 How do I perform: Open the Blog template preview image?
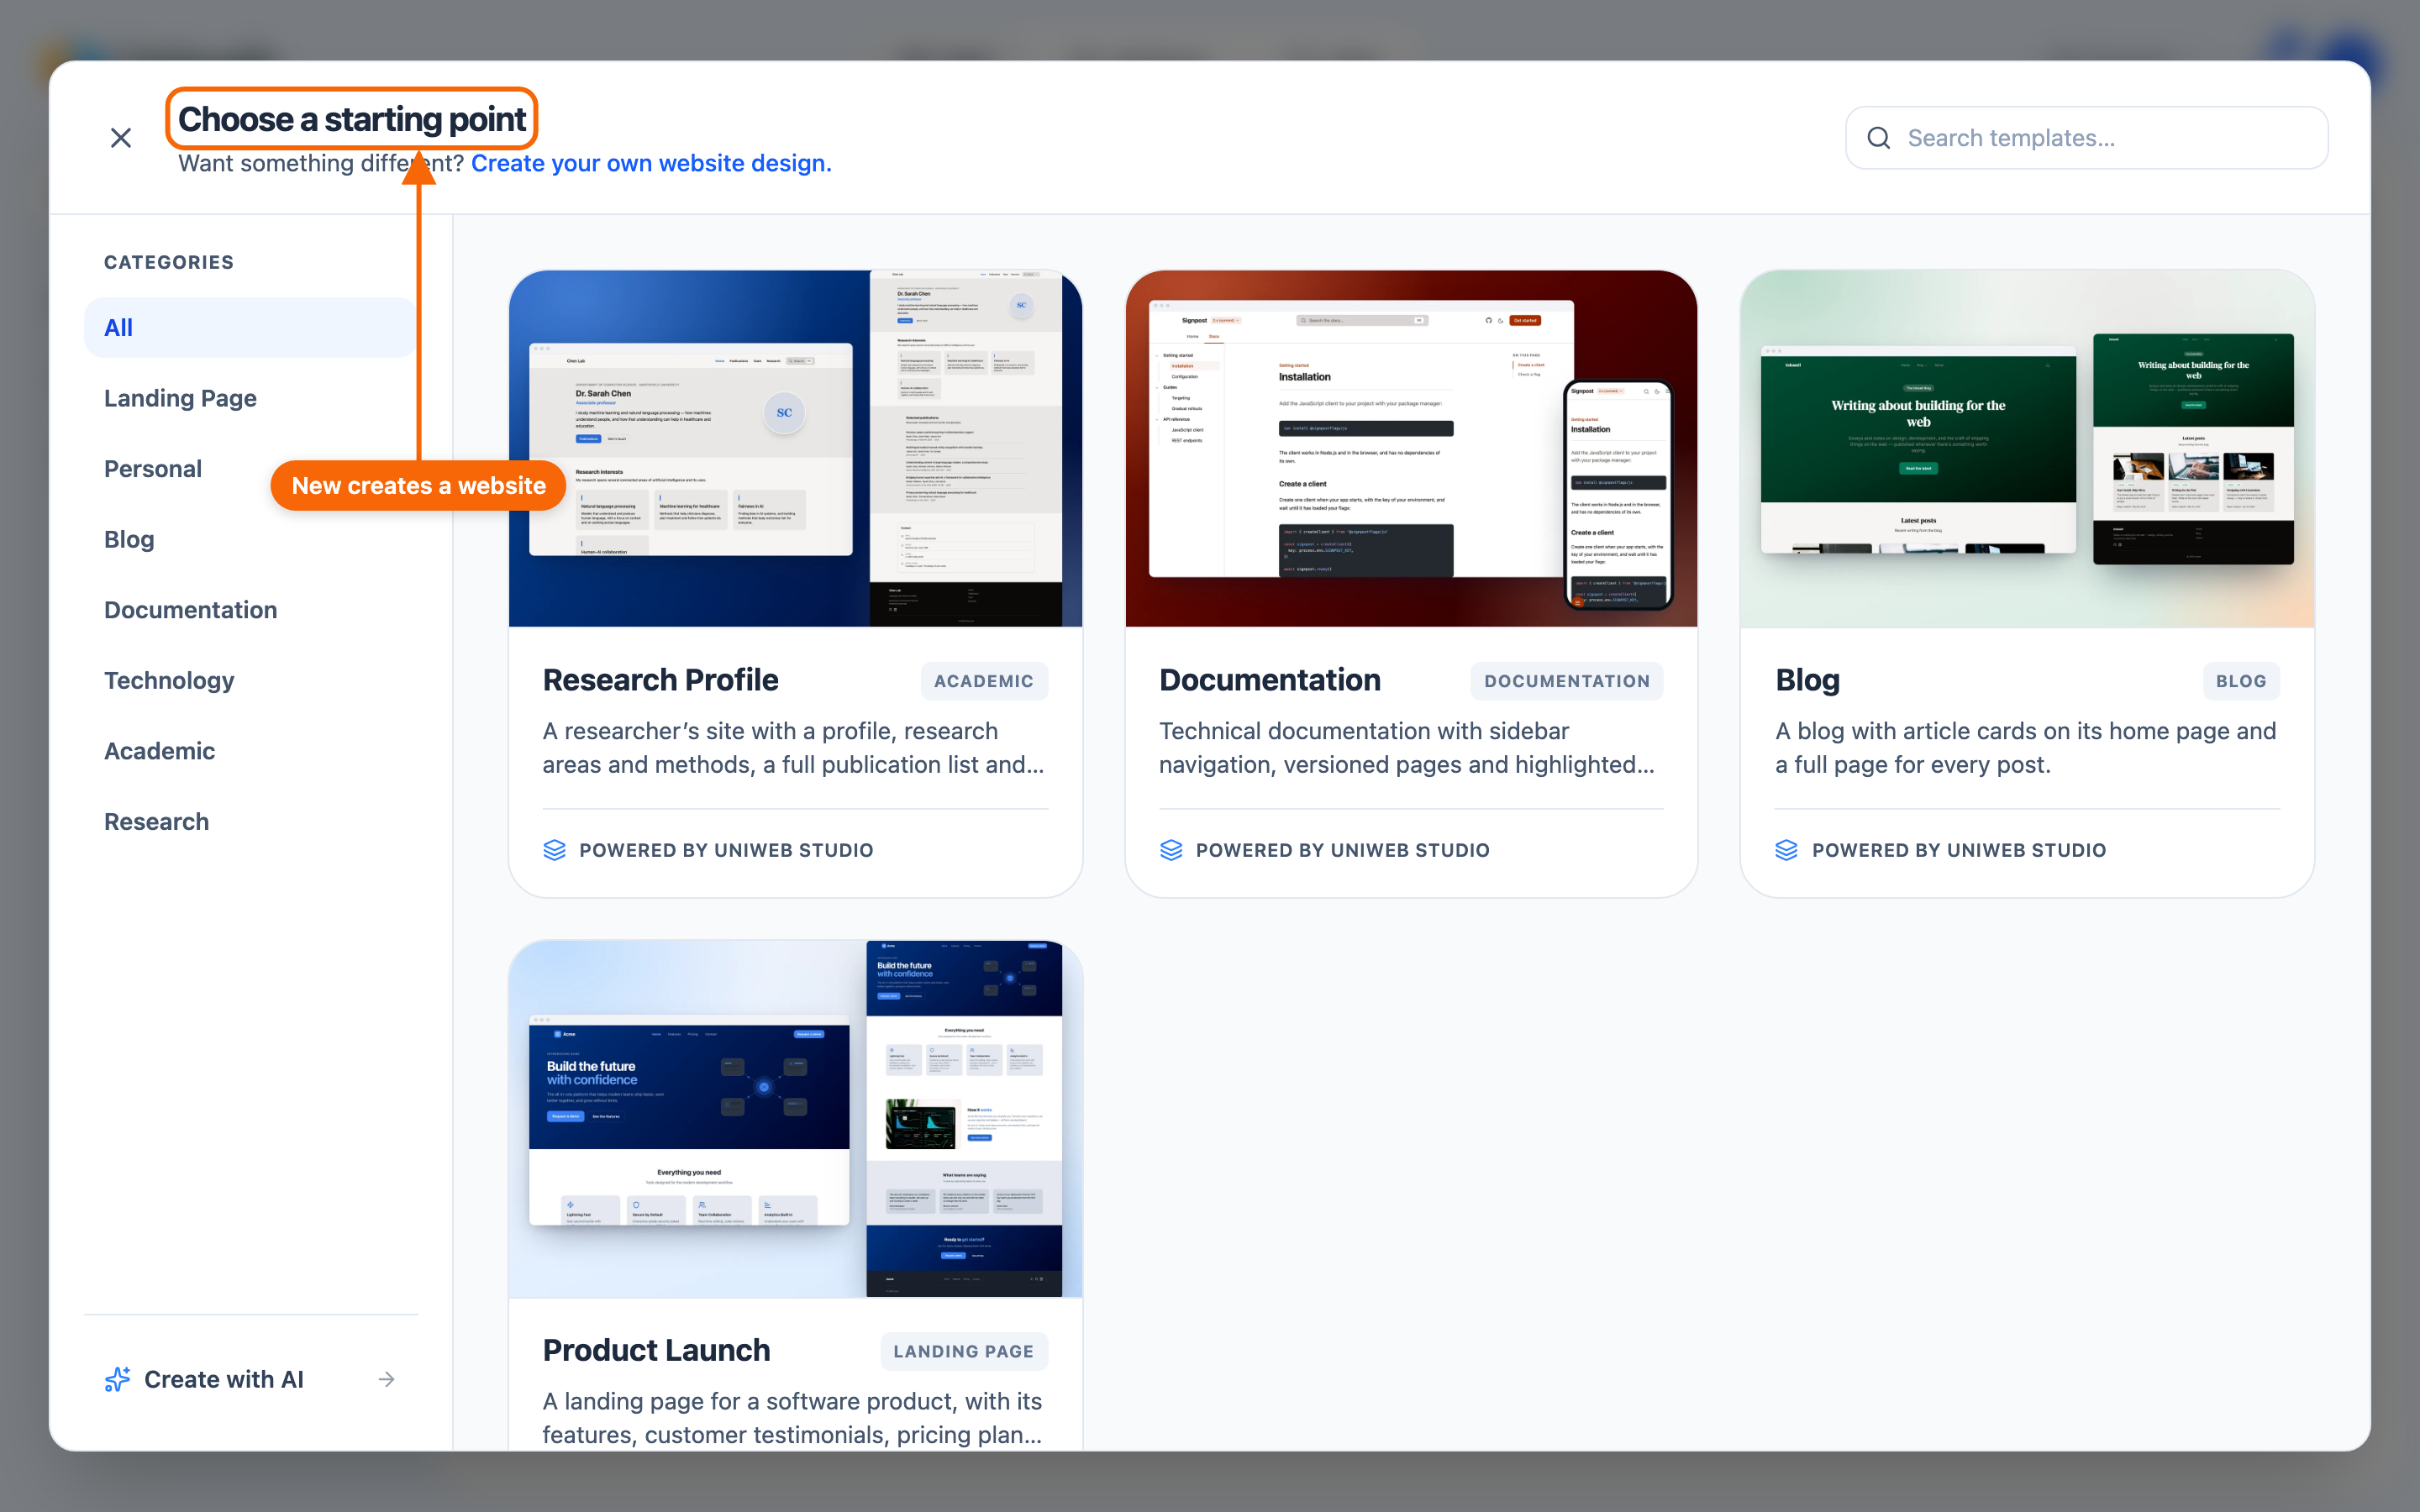2027,448
